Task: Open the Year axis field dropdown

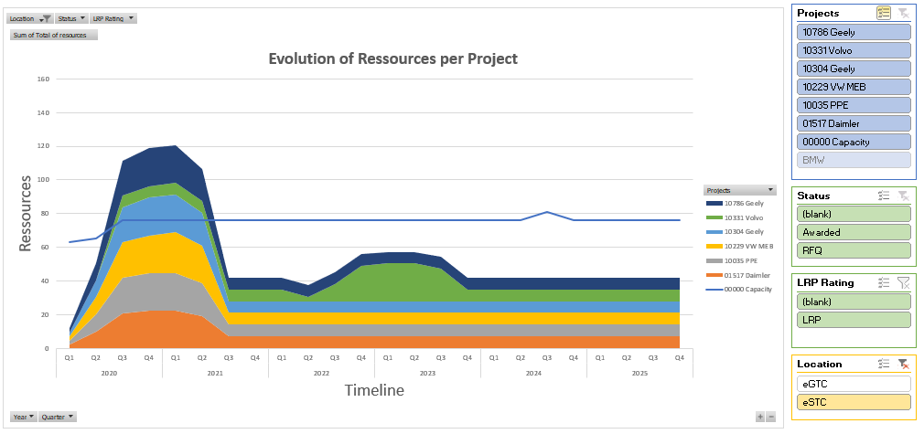Action: coord(24,417)
